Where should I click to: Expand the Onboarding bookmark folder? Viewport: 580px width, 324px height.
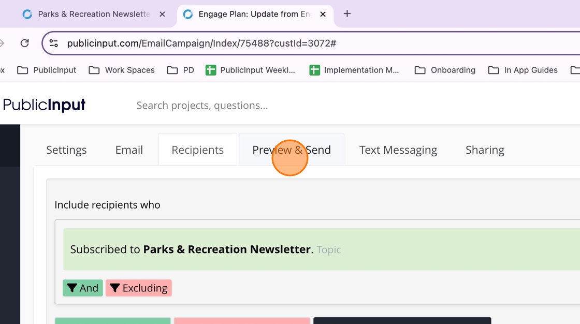click(445, 70)
